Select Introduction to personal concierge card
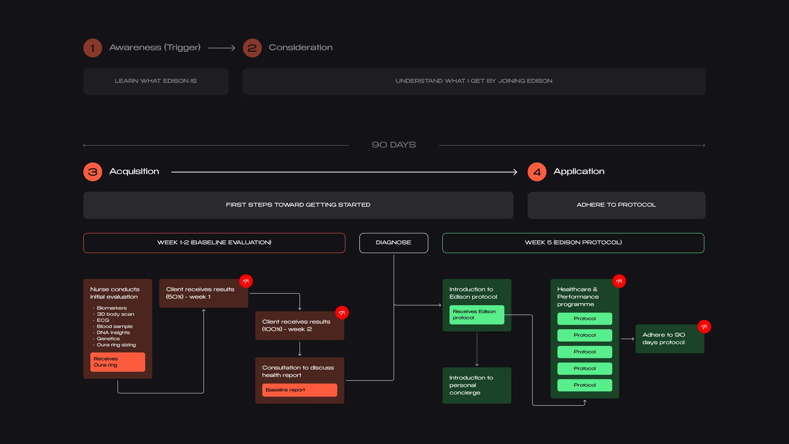The width and height of the screenshot is (789, 444). click(x=477, y=385)
